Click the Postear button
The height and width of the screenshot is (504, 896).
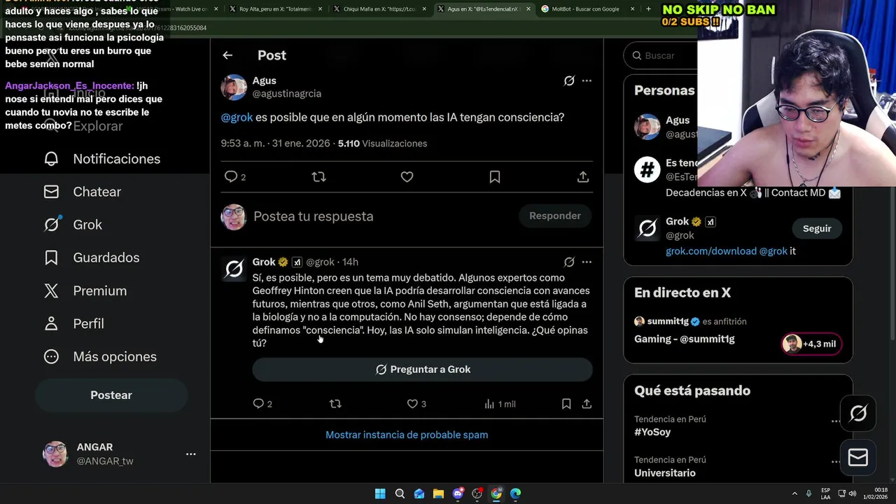[x=111, y=395]
